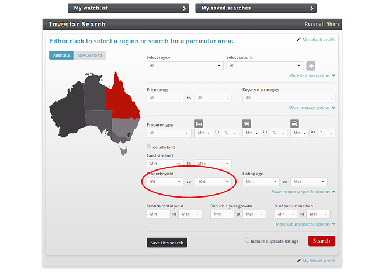This screenshot has height=277, width=389.
Task: Click the bathrooms bathtub icon
Action: click(246, 123)
